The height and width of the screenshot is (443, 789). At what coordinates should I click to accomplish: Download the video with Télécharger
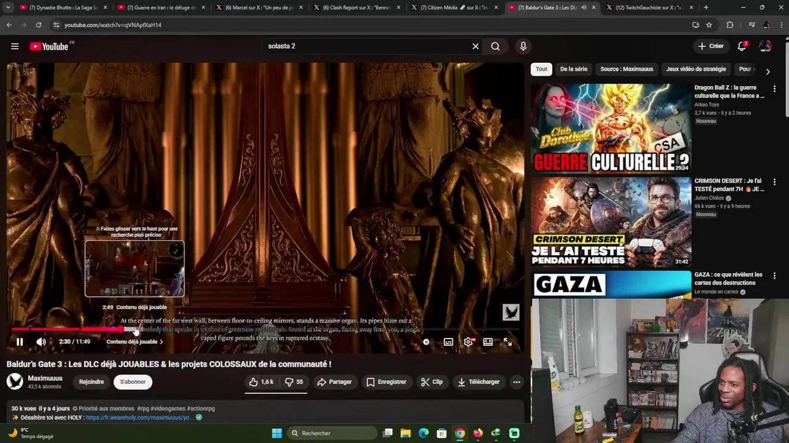click(x=478, y=382)
